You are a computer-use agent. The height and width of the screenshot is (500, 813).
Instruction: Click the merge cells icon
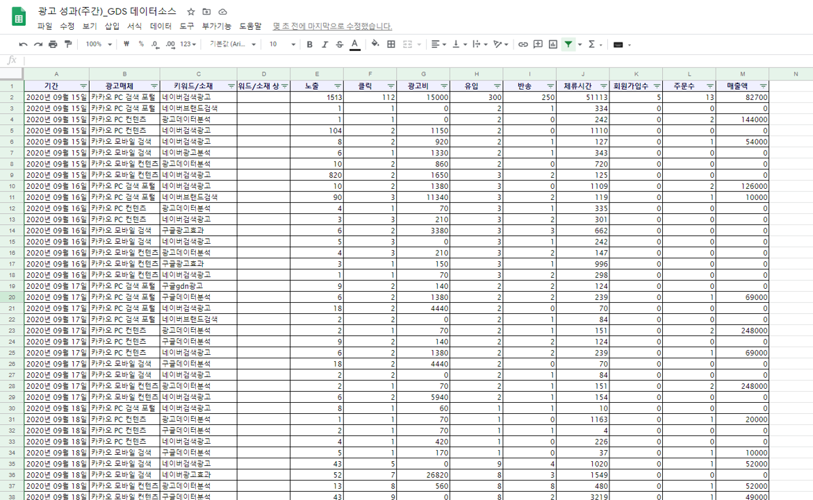click(x=407, y=44)
